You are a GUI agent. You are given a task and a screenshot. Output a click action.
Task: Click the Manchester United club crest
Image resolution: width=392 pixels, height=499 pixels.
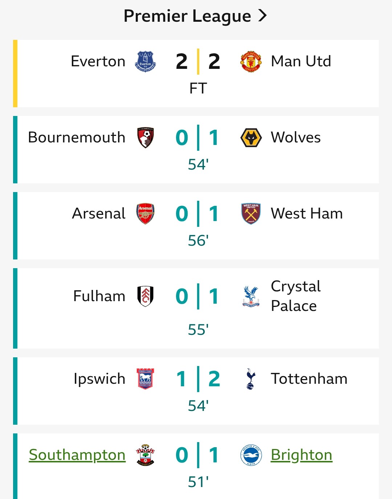pos(251,62)
